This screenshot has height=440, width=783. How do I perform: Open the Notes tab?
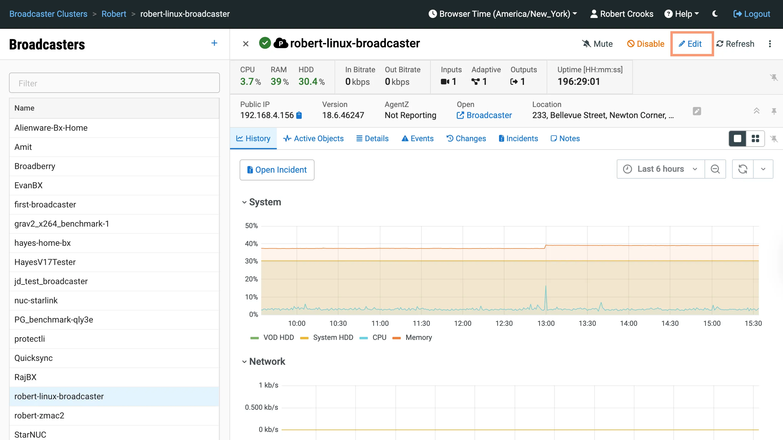565,139
